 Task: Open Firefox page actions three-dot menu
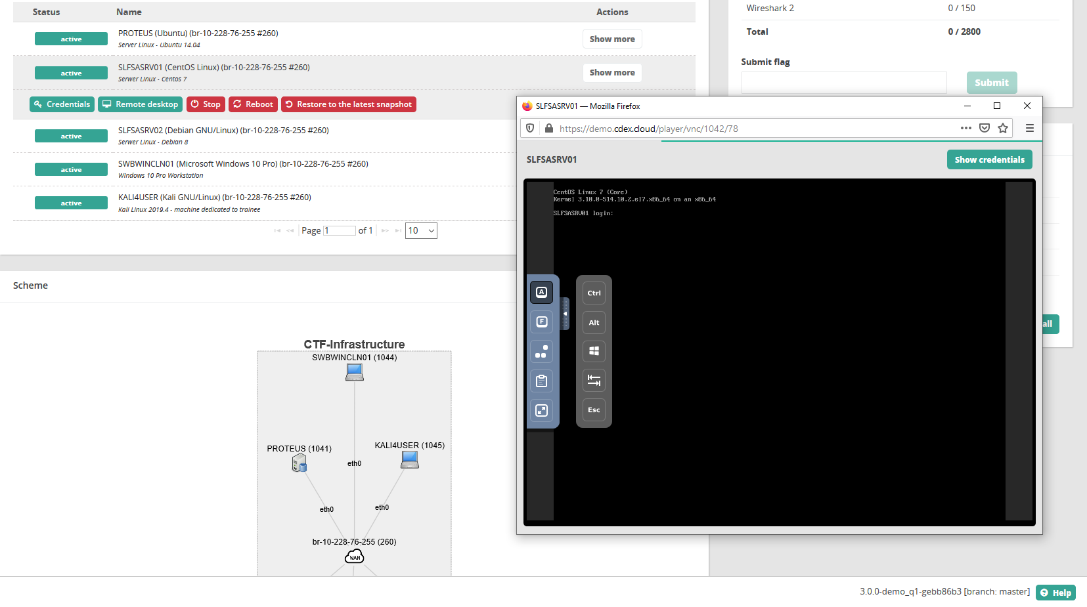965,129
